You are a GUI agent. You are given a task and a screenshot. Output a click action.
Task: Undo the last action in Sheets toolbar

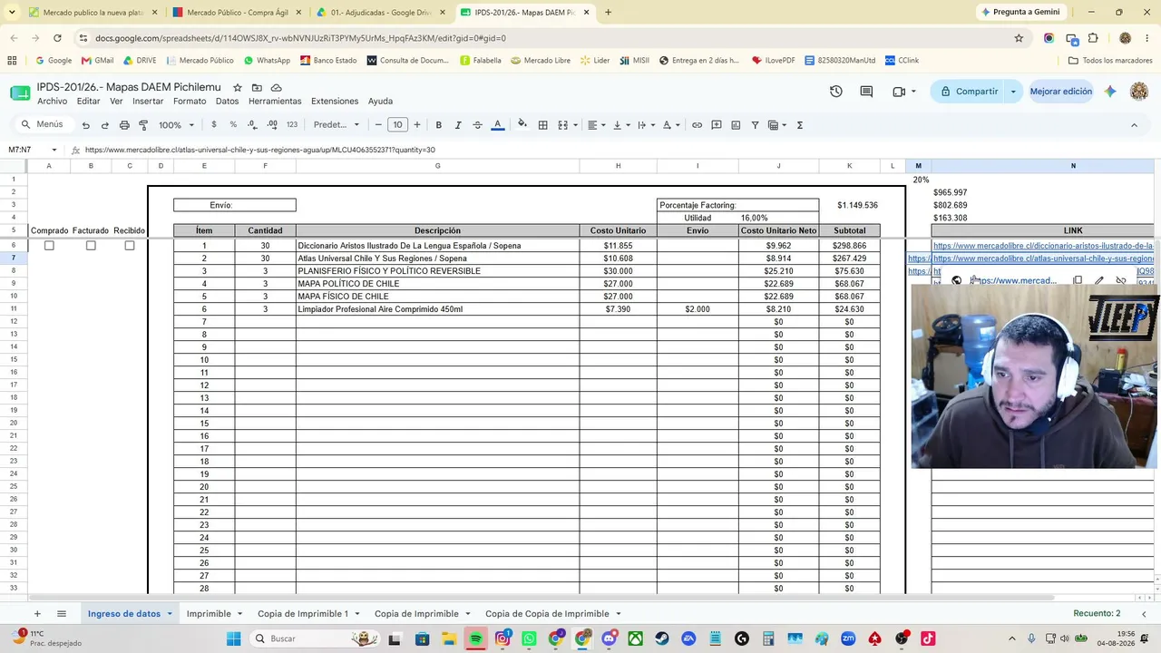coord(85,125)
